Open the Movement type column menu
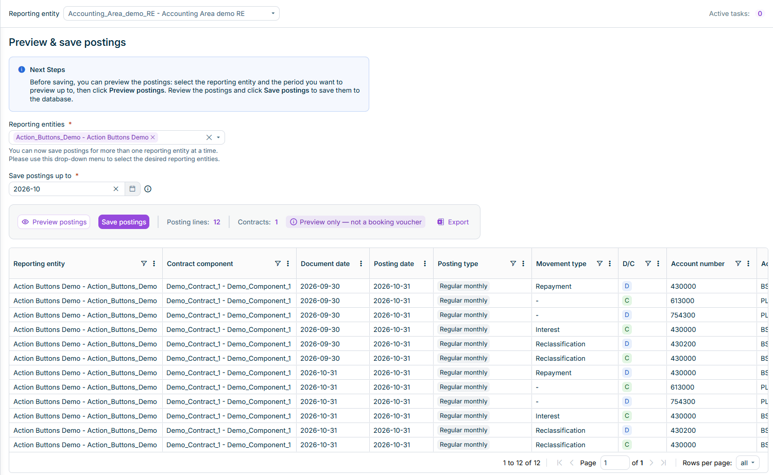 pos(610,263)
